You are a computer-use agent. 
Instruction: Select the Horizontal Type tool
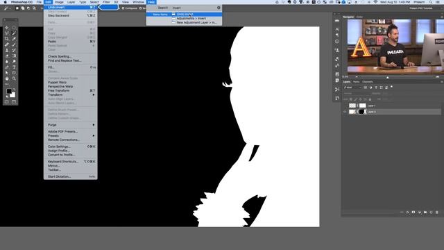tap(14, 67)
